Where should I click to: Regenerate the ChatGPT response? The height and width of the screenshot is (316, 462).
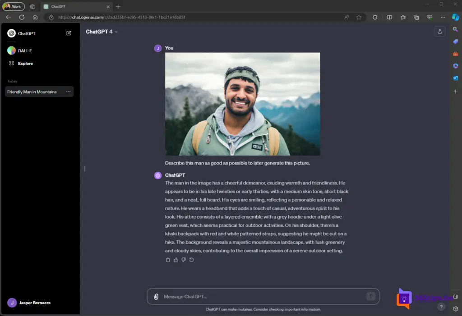click(192, 260)
